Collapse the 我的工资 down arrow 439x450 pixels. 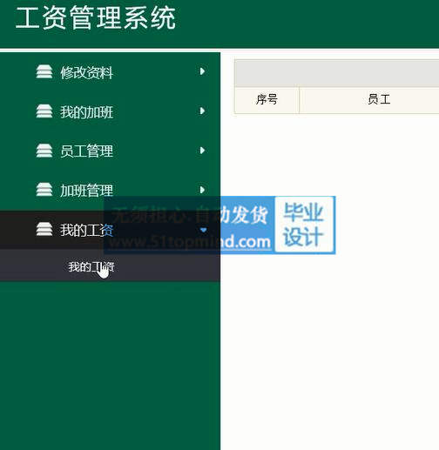click(203, 231)
